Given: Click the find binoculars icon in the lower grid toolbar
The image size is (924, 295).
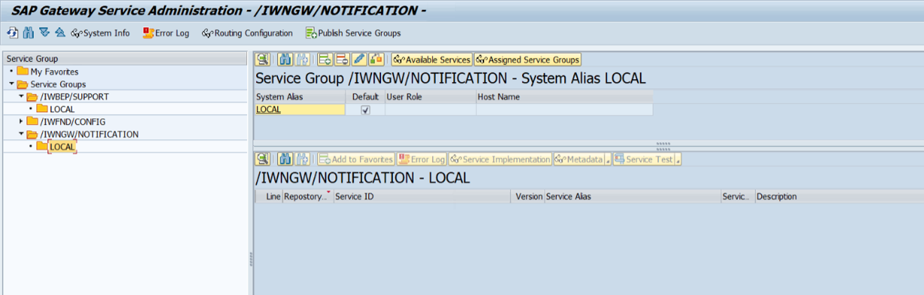Looking at the screenshot, I should click(x=285, y=159).
